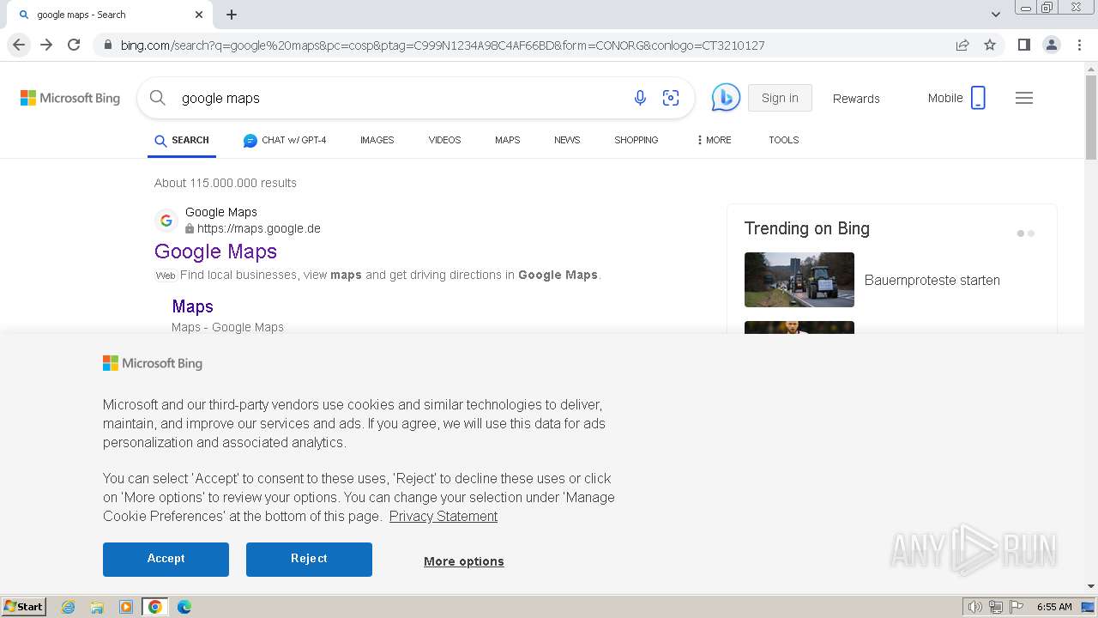The height and width of the screenshot is (618, 1098).
Task: Open Microsoft Edge from taskbar
Action: [184, 607]
